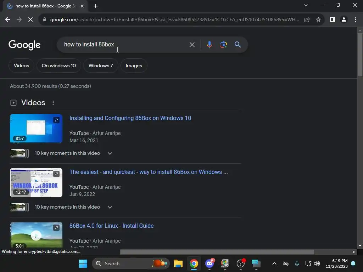Open easiest way to install 86Box video
Screen dimensions: 363x272
click(149, 172)
